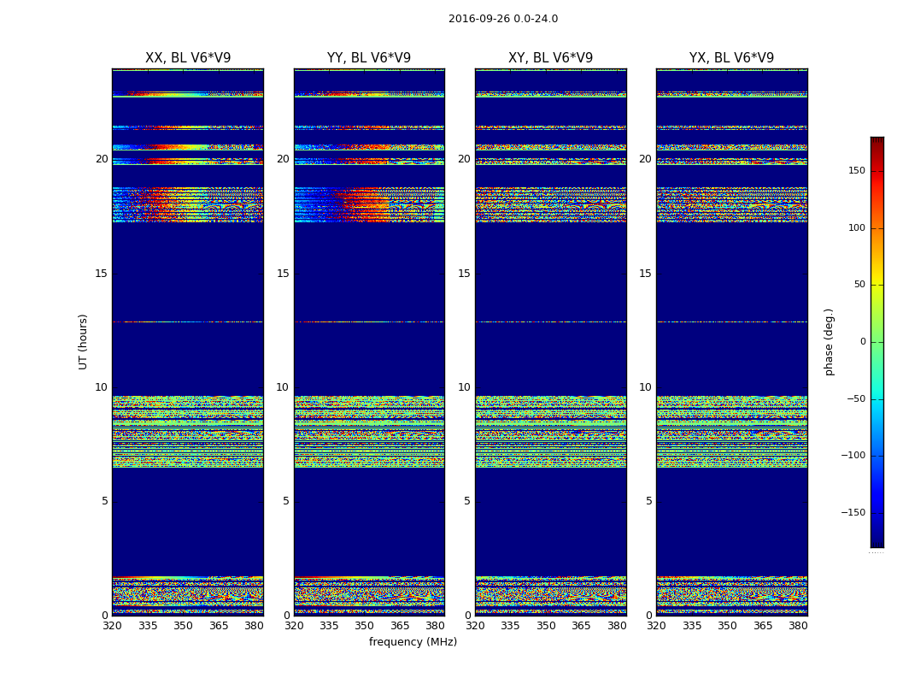Click the 5 hour tick on YX panel
Image resolution: width=897 pixels, height=684 pixels.
click(x=649, y=501)
